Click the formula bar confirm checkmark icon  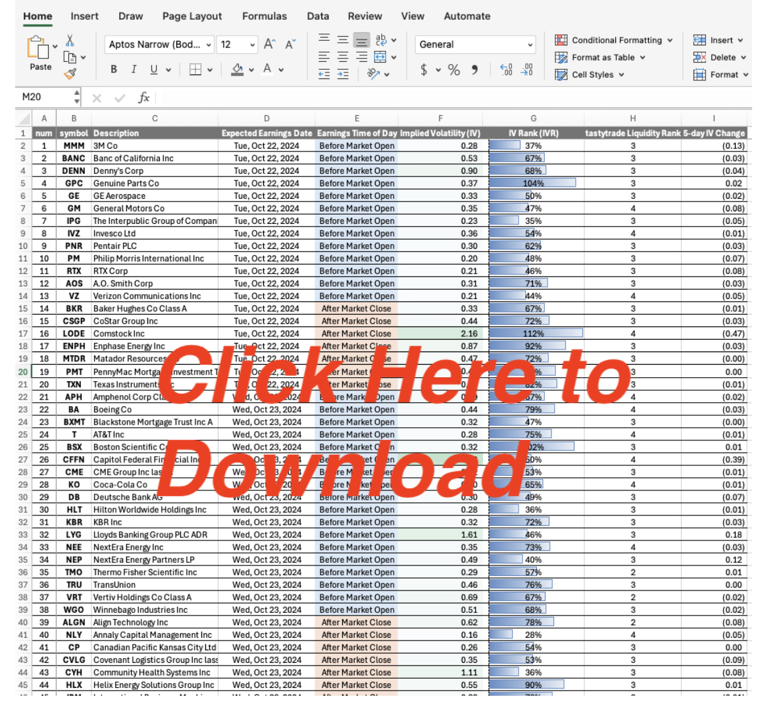coord(120,98)
